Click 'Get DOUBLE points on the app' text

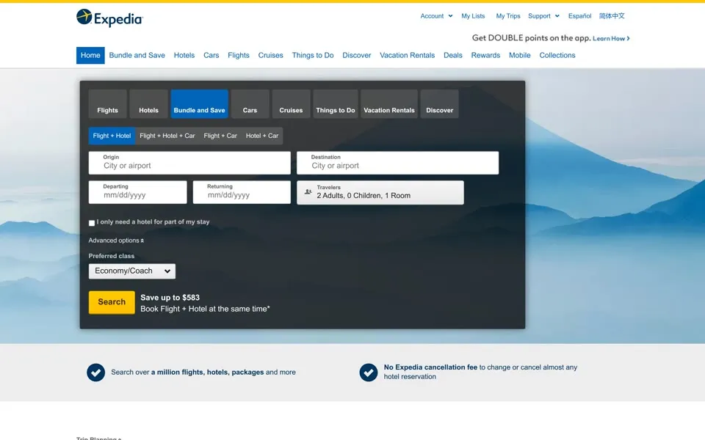[x=531, y=38]
